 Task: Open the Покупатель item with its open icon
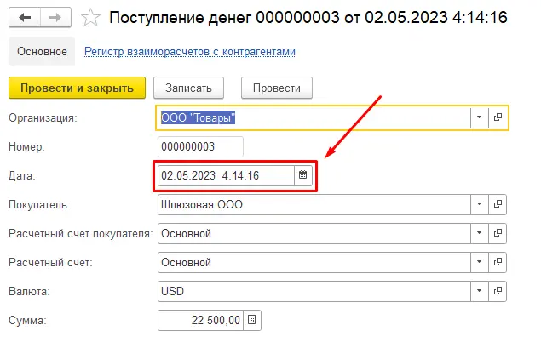[x=498, y=204]
